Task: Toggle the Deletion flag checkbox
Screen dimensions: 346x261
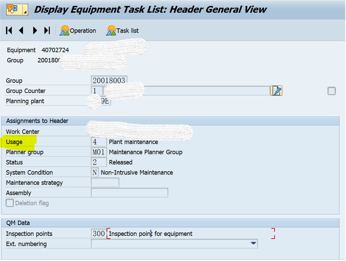Action: tap(9, 203)
